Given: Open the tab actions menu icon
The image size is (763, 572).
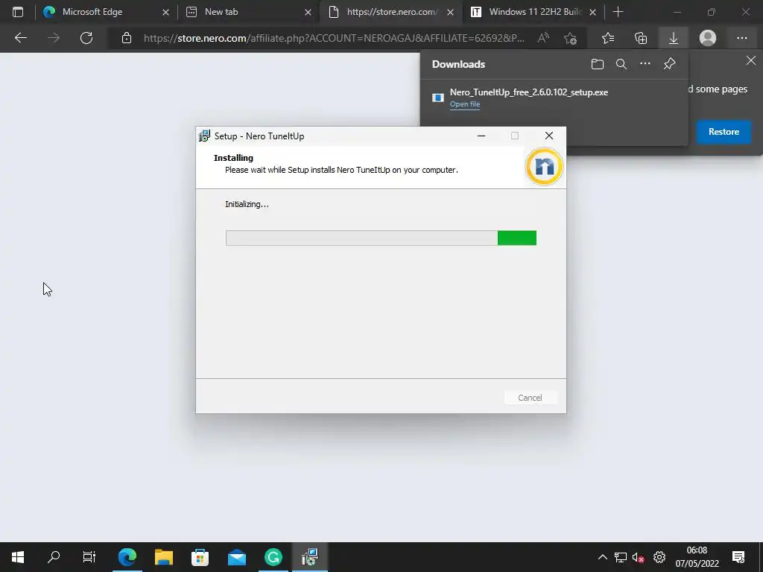Looking at the screenshot, I should [x=18, y=12].
